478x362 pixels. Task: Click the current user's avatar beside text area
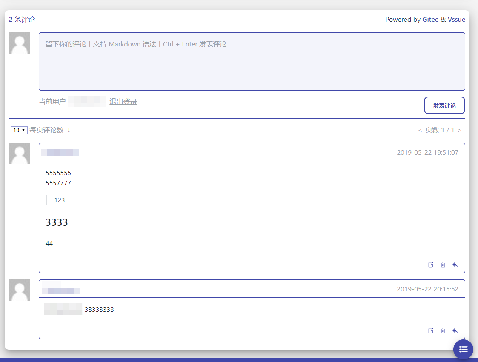[20, 43]
